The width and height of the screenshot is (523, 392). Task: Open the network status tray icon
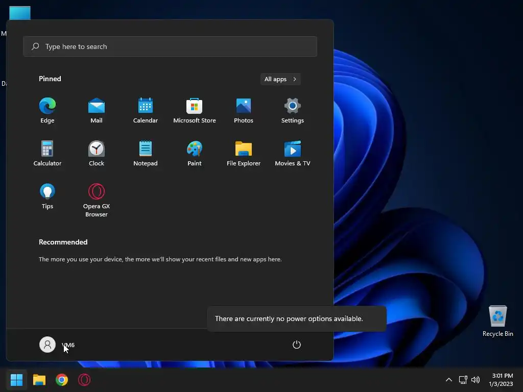point(463,380)
